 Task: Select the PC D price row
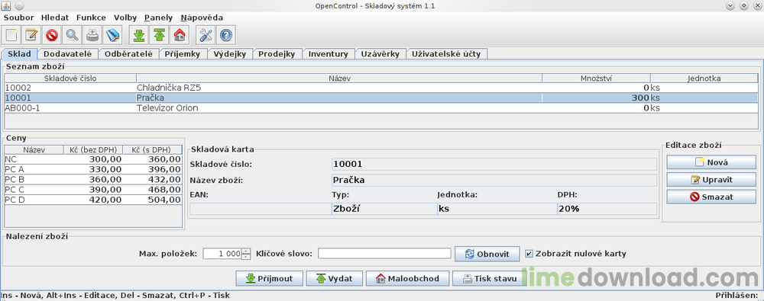tap(93, 200)
